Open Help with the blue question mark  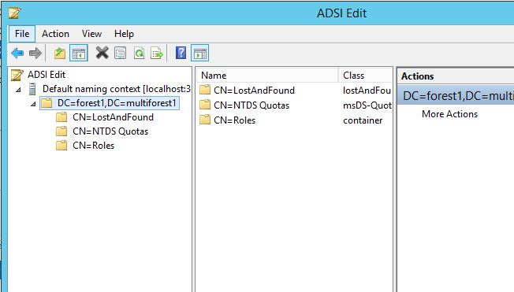click(x=181, y=53)
